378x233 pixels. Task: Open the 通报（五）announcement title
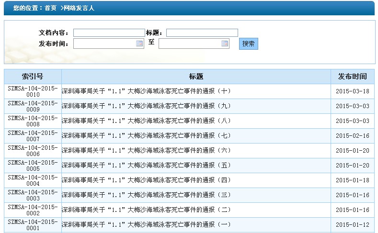tap(146, 166)
